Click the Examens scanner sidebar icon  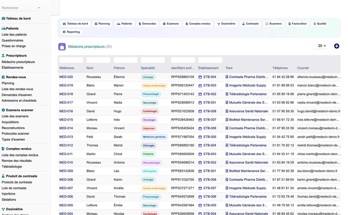pyautogui.click(x=3, y=110)
